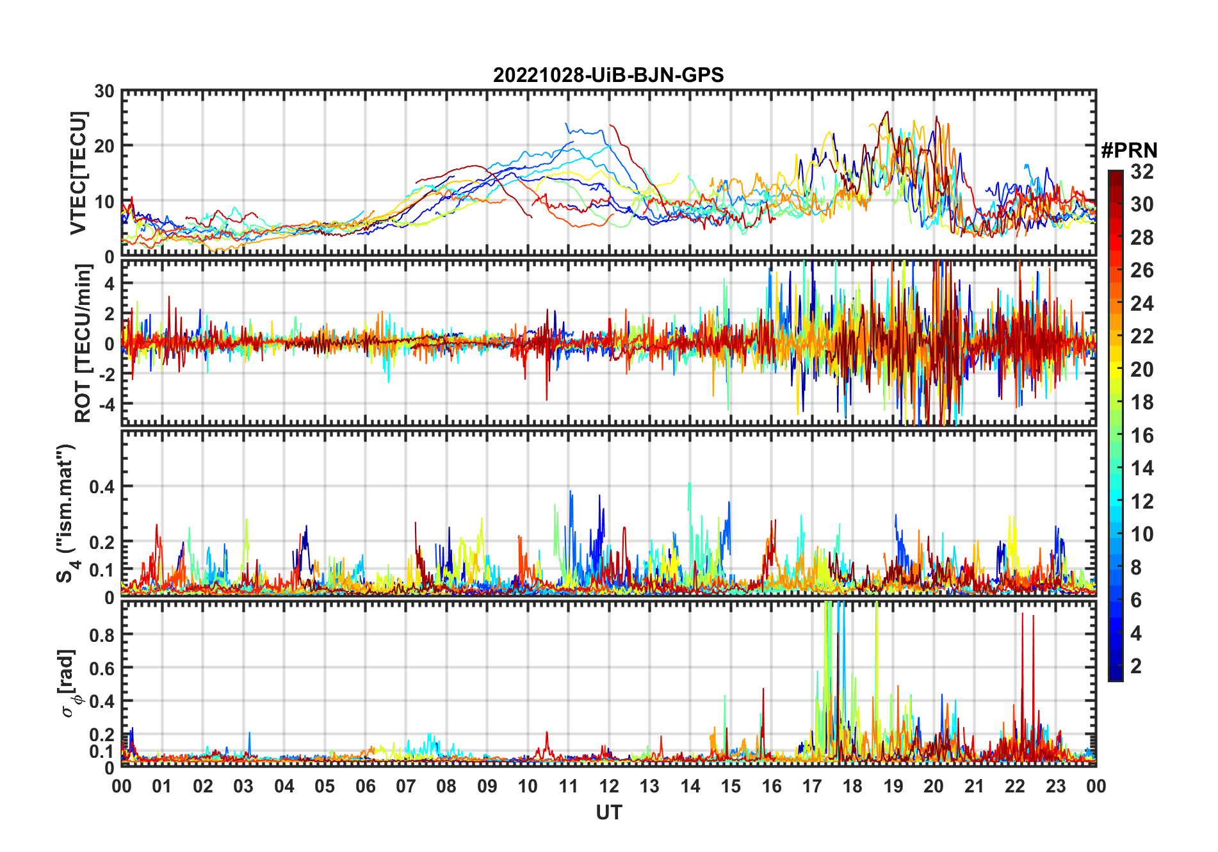Click the ROT [TECU/min] y-axis label

coord(83,343)
